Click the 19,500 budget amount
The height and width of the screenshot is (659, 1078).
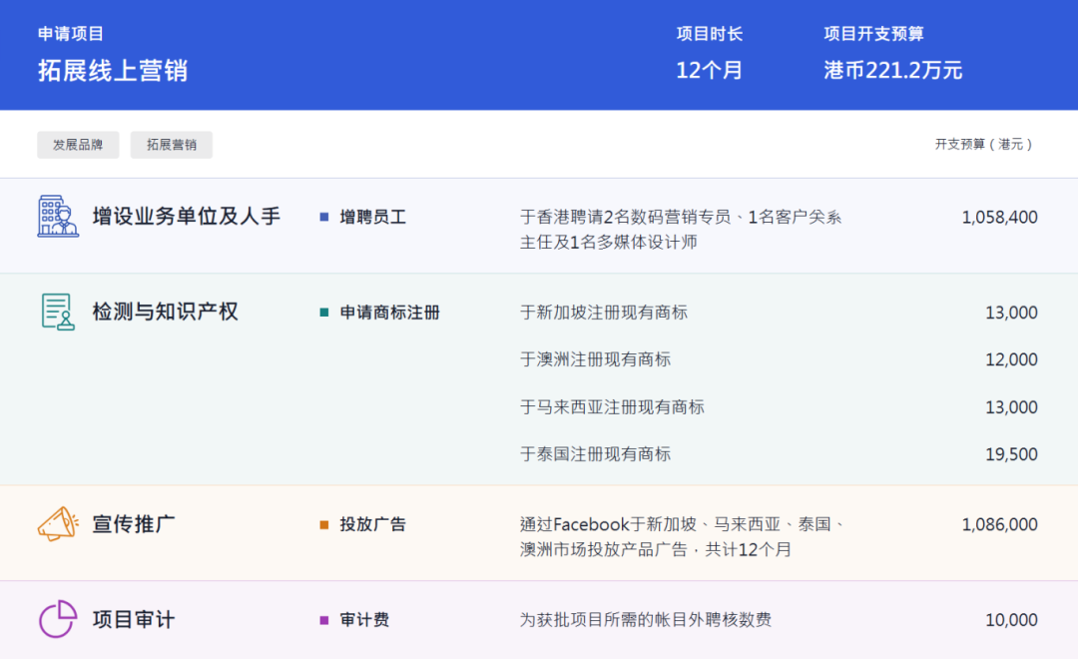click(1011, 454)
